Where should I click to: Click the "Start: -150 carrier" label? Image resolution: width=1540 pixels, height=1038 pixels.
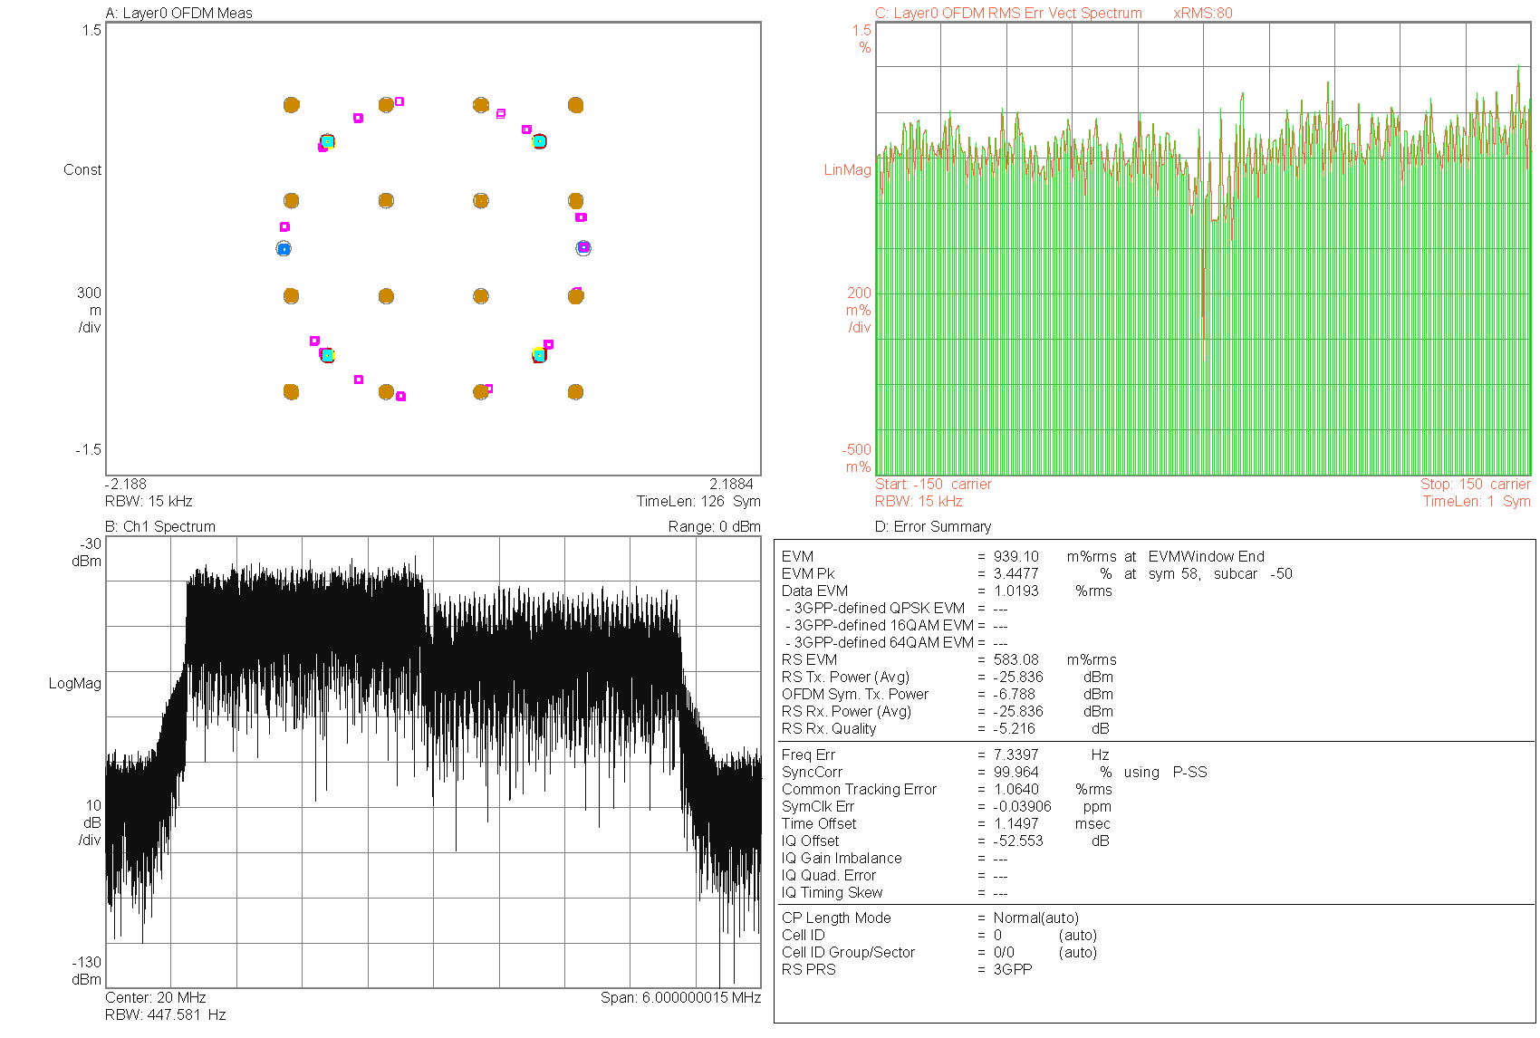[x=933, y=484]
